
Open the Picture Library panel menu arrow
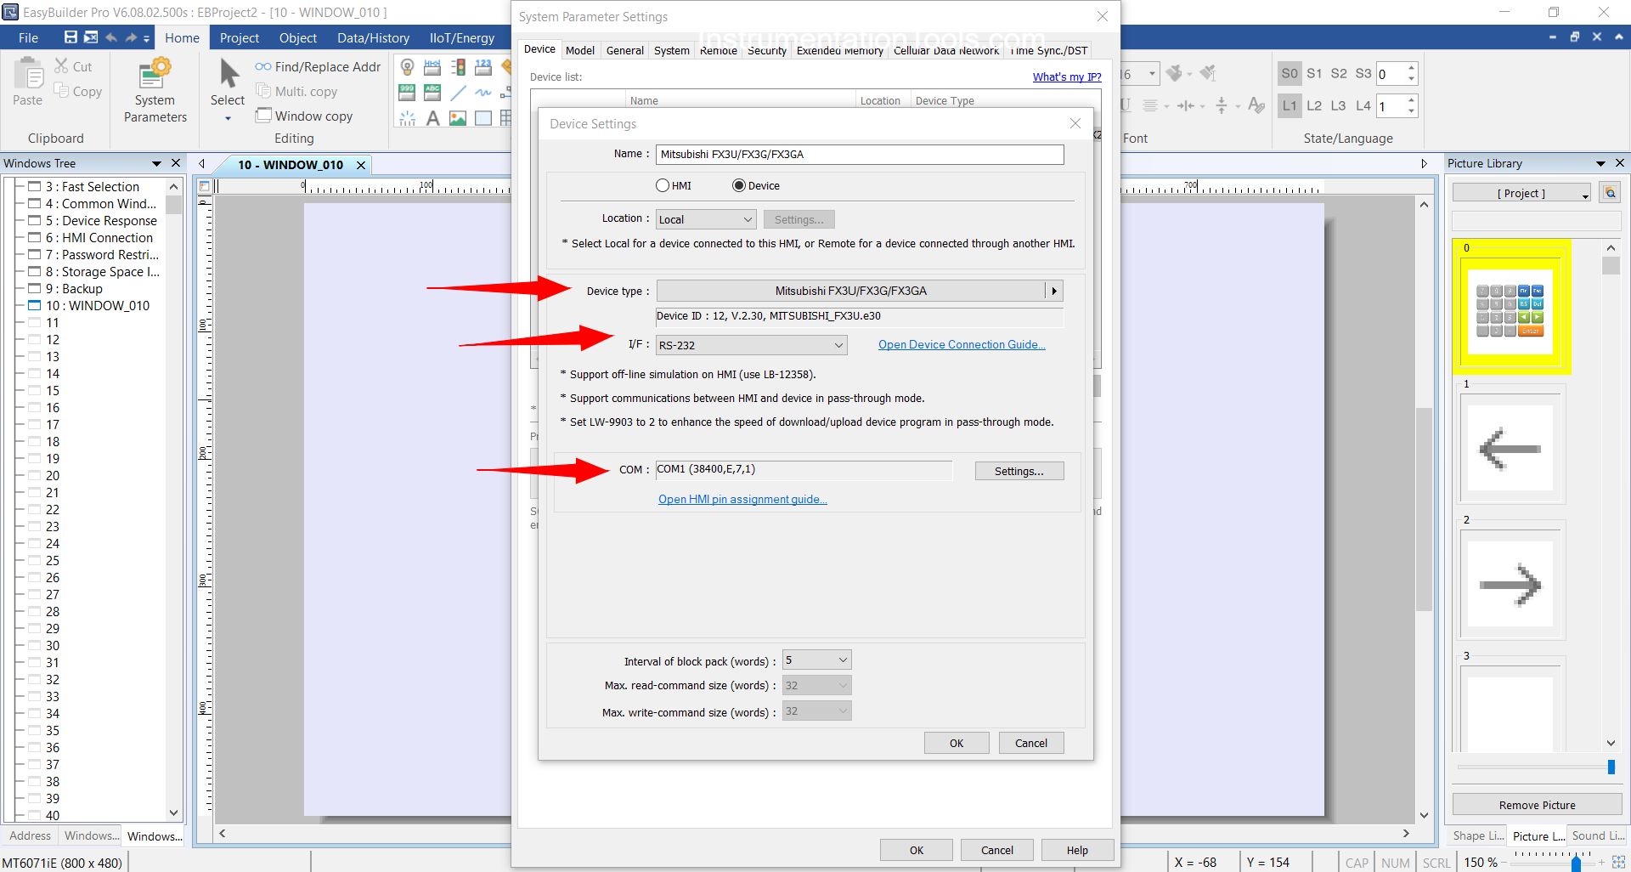click(1600, 163)
